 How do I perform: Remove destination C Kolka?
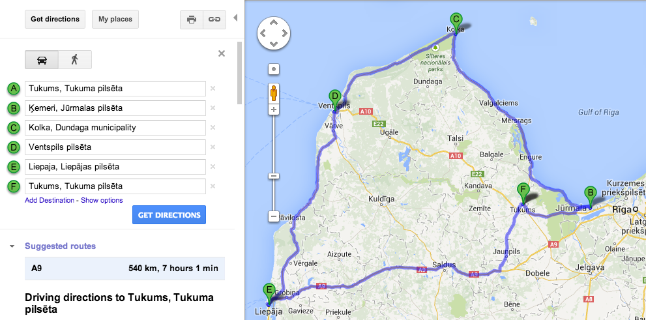click(x=213, y=127)
